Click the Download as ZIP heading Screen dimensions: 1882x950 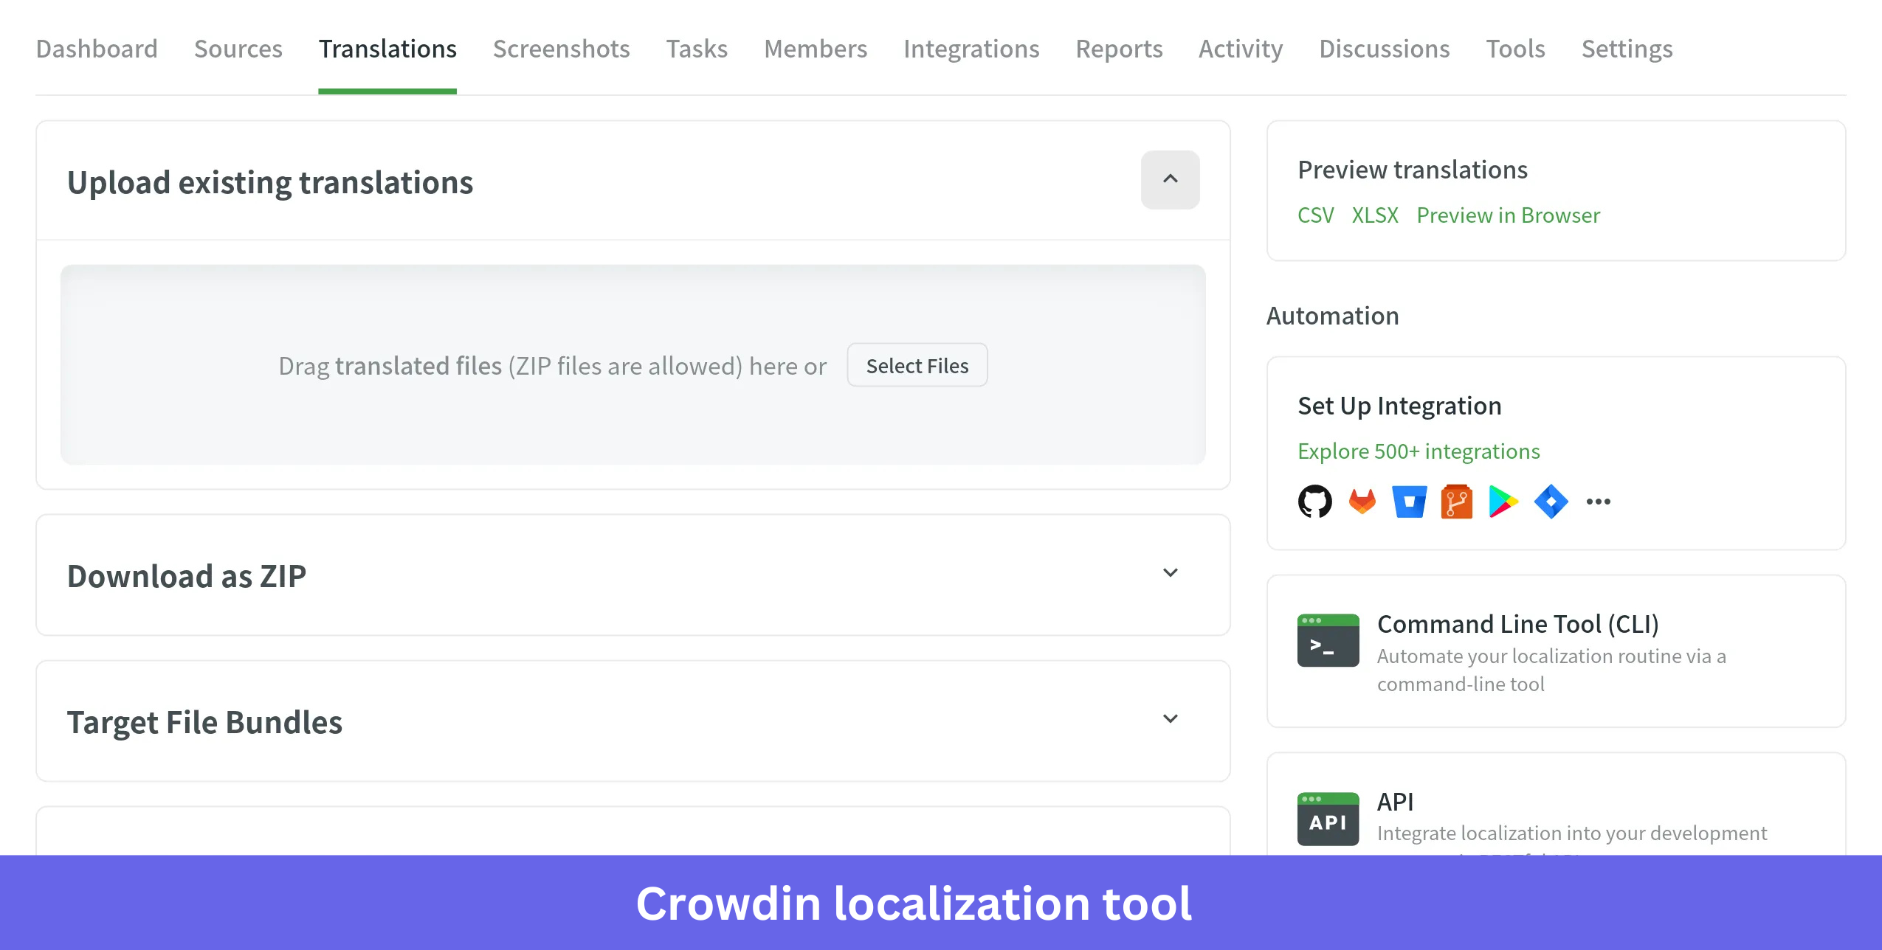(x=187, y=576)
